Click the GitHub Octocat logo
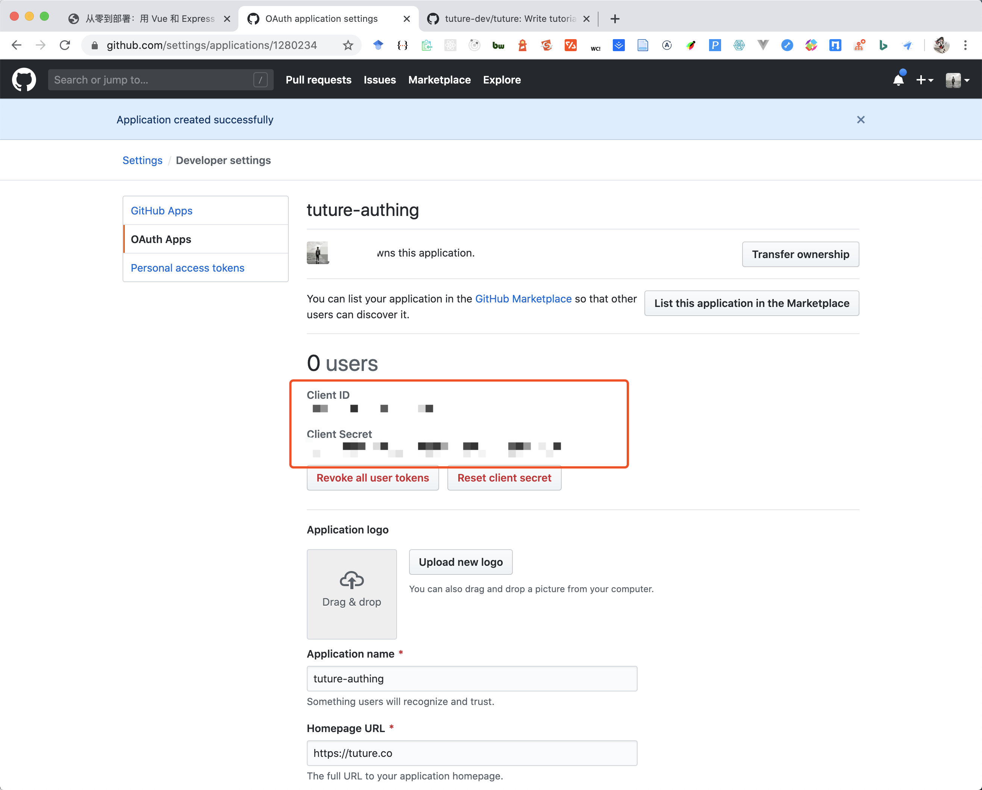Viewport: 982px width, 790px height. click(x=24, y=80)
